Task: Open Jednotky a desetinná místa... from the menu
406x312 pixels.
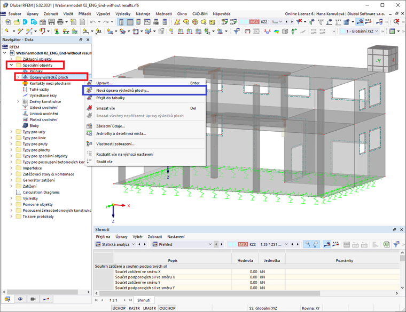Action: [146, 134]
